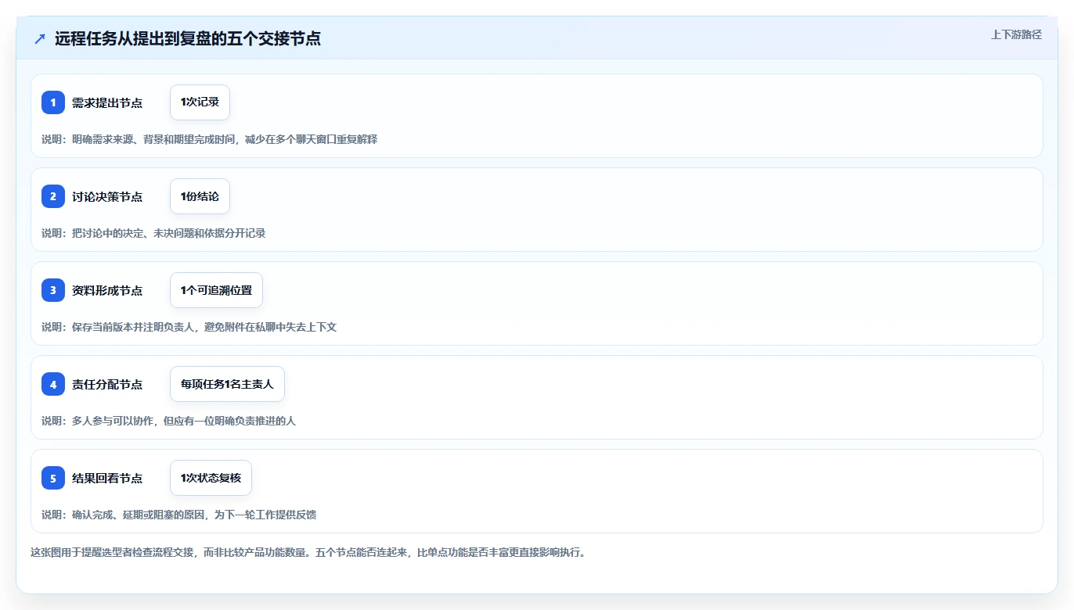
Task: Click the description starting 保存当前版本
Action: [x=189, y=327]
